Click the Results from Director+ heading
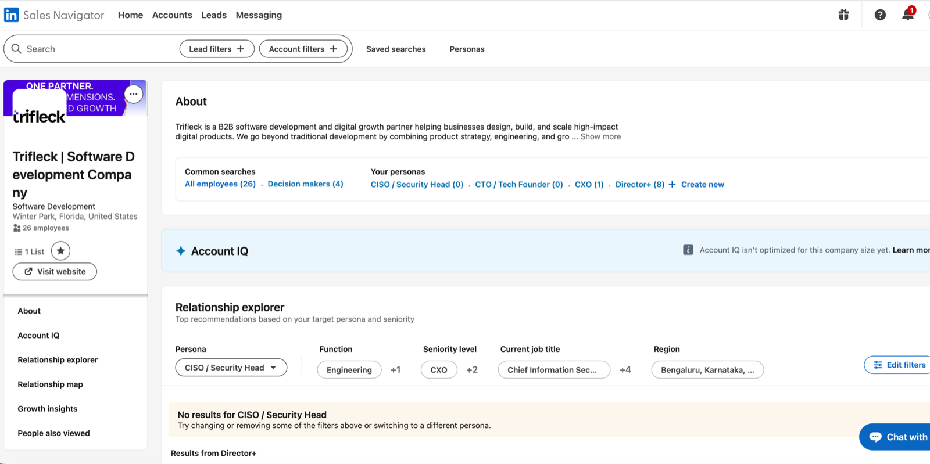 (x=213, y=453)
